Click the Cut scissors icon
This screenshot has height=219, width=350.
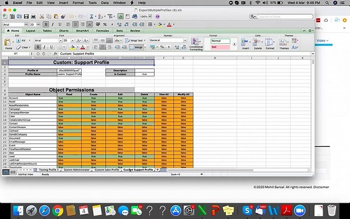click(41, 16)
